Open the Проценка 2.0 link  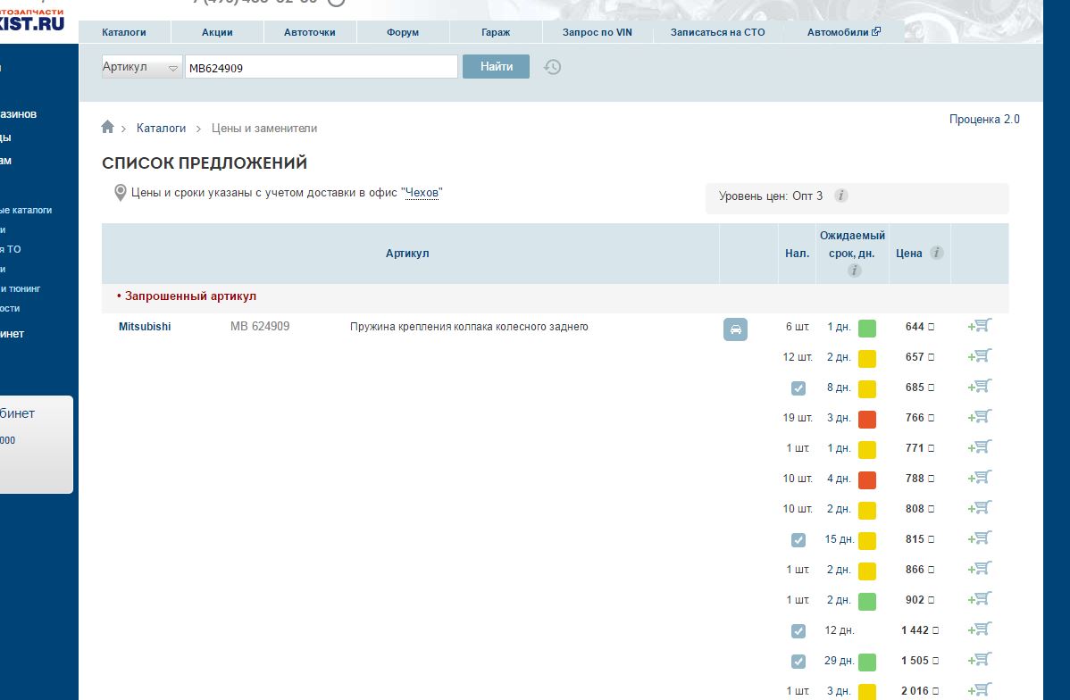click(x=983, y=120)
